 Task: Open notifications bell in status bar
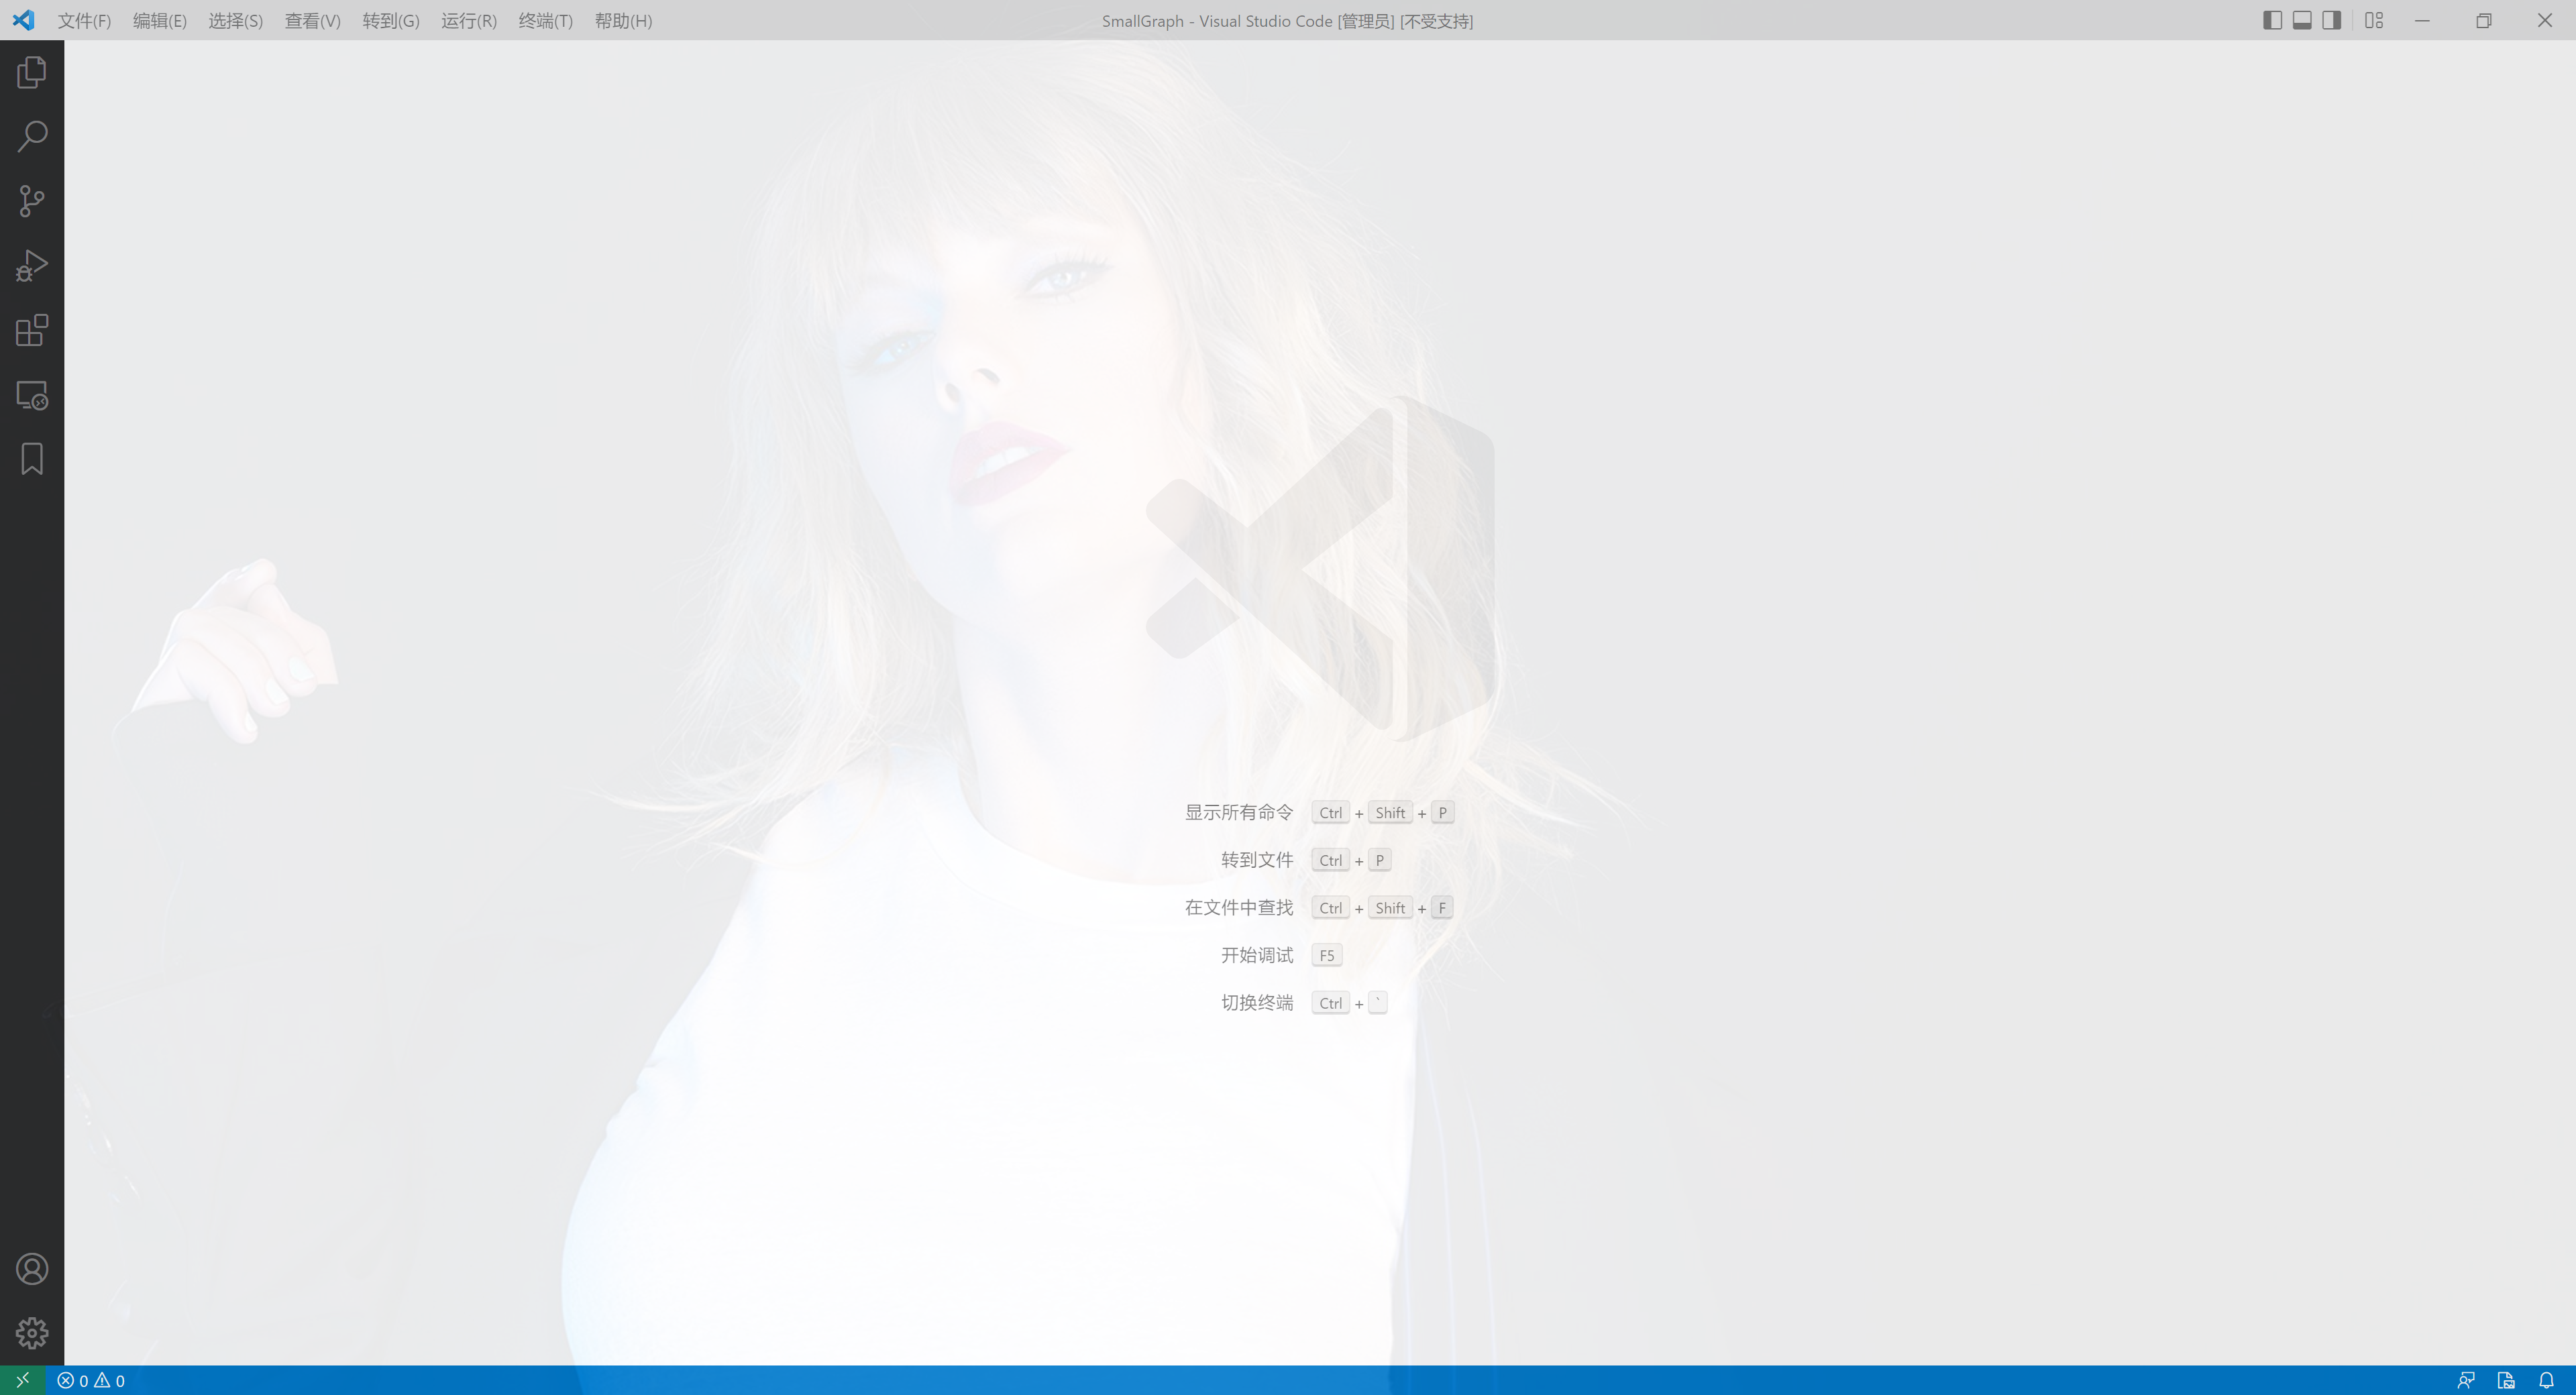tap(2546, 1381)
